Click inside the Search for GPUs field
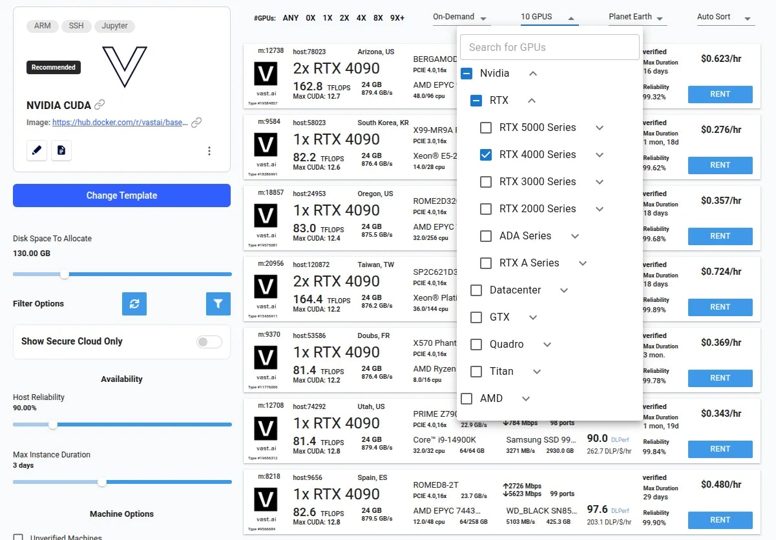This screenshot has height=540, width=776. [x=549, y=46]
